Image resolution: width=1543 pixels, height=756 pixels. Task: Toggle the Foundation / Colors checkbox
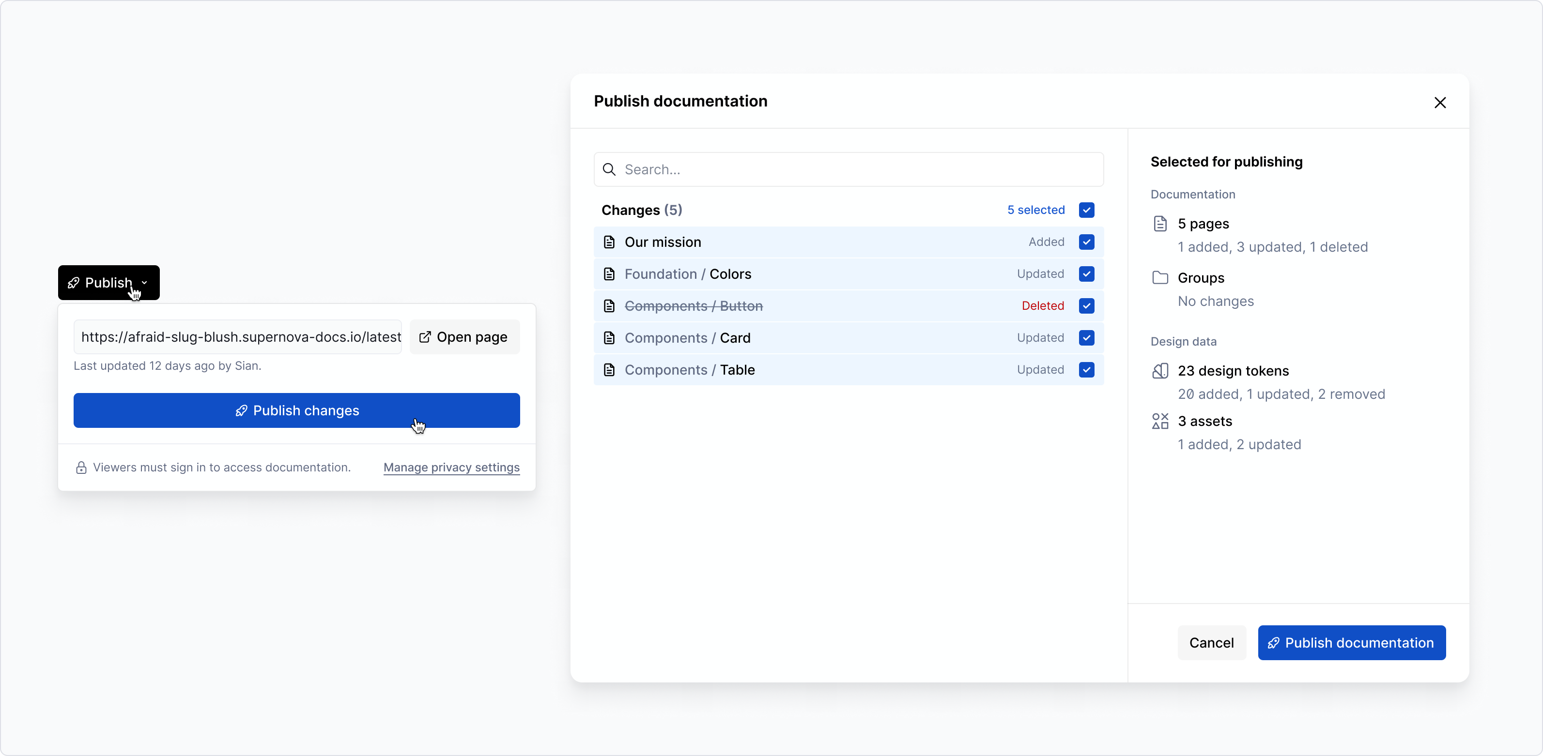click(x=1087, y=274)
